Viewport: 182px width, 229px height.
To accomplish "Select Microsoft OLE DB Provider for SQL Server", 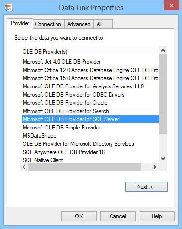I will [x=90, y=119].
